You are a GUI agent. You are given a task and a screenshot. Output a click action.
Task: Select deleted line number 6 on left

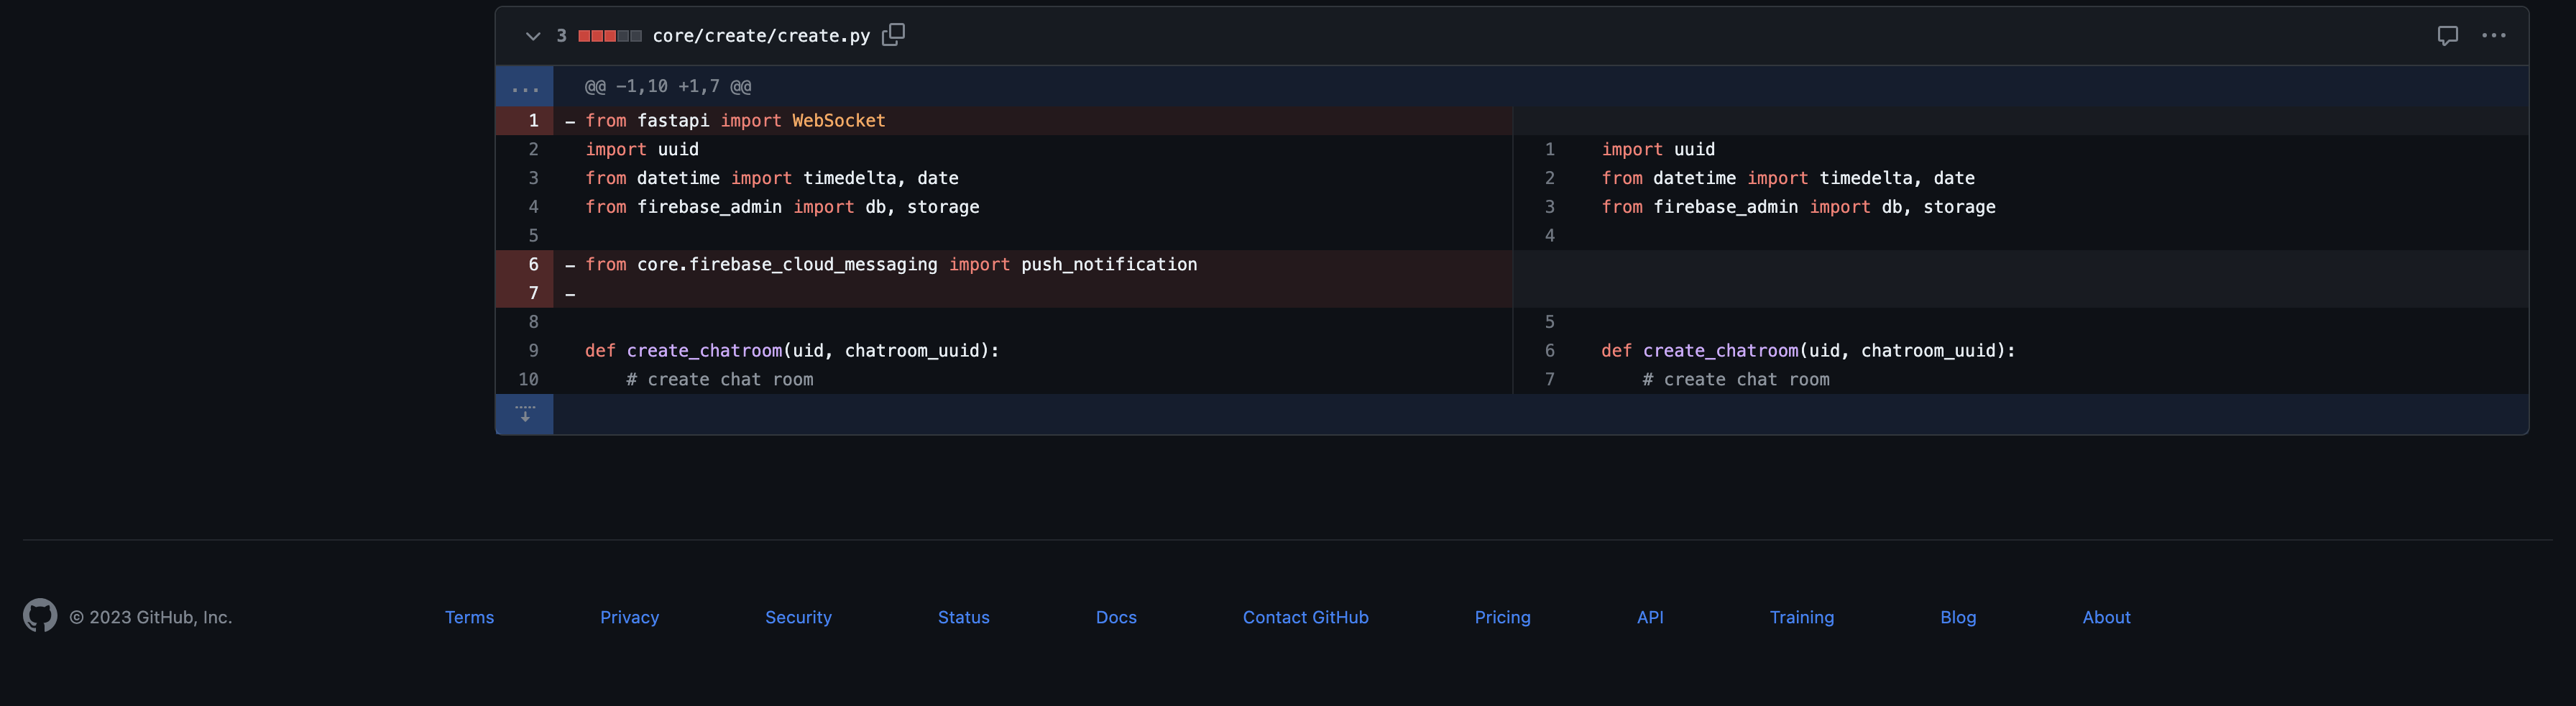tap(525, 265)
